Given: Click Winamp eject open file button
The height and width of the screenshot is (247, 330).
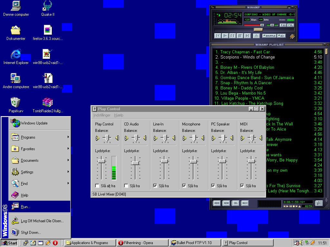Looking at the screenshot, I should click(x=256, y=36).
